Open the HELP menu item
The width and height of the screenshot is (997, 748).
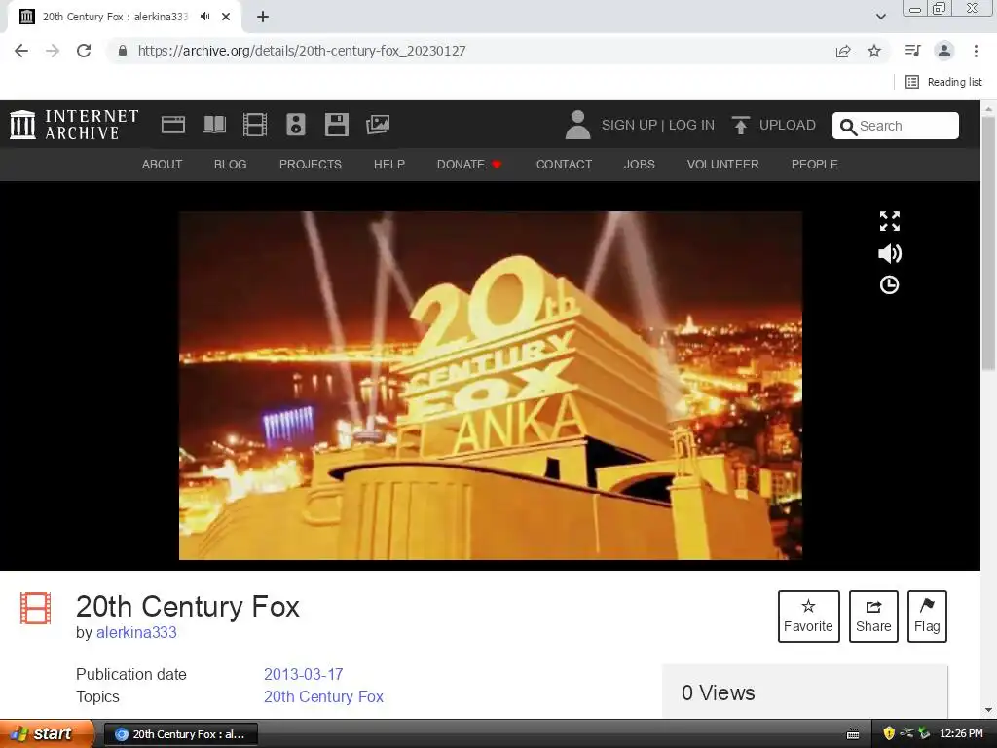(x=389, y=164)
